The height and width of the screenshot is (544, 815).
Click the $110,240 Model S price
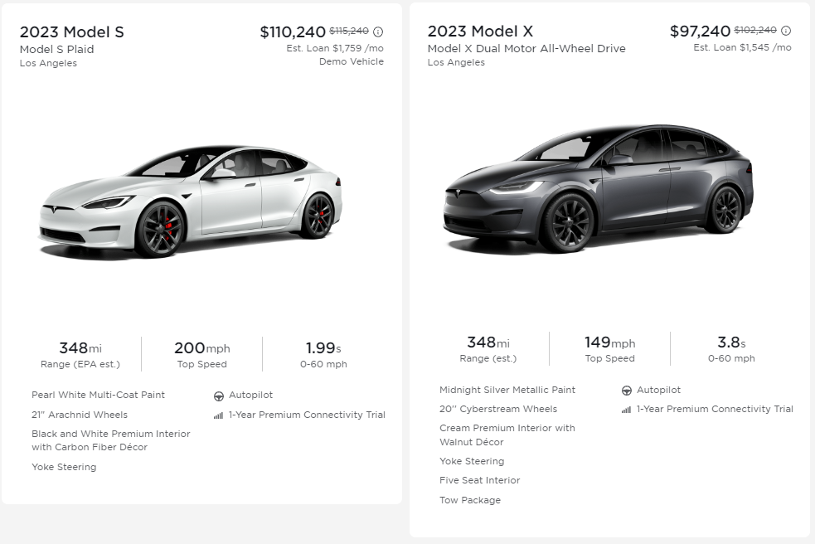click(293, 32)
